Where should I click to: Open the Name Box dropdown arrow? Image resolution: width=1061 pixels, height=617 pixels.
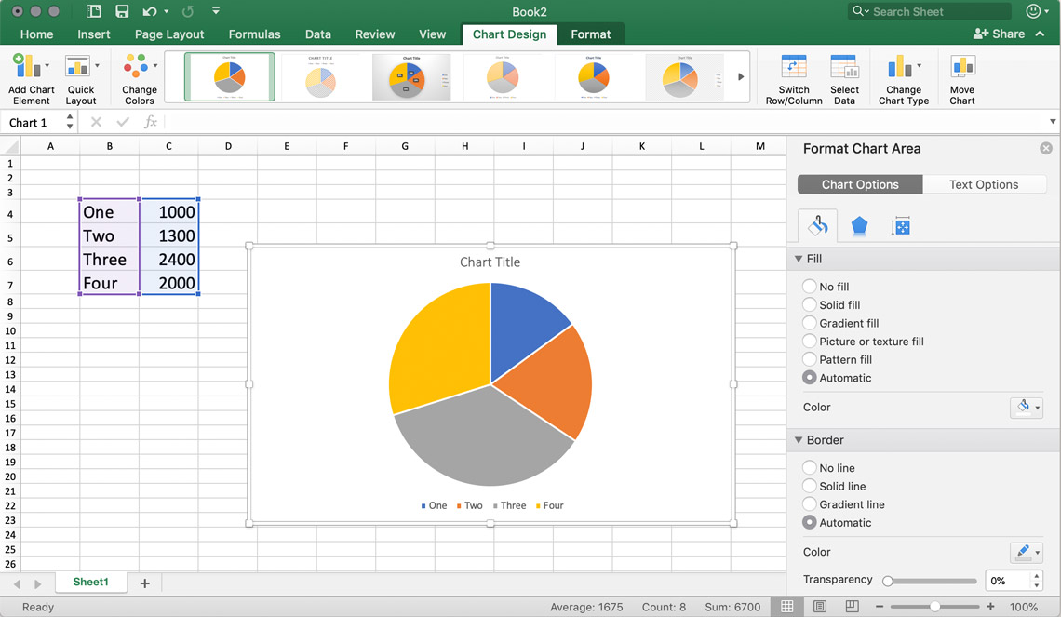click(70, 122)
